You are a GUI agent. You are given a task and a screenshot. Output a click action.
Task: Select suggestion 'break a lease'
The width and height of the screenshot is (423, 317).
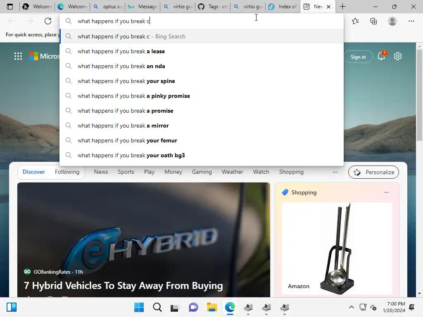[x=202, y=51]
